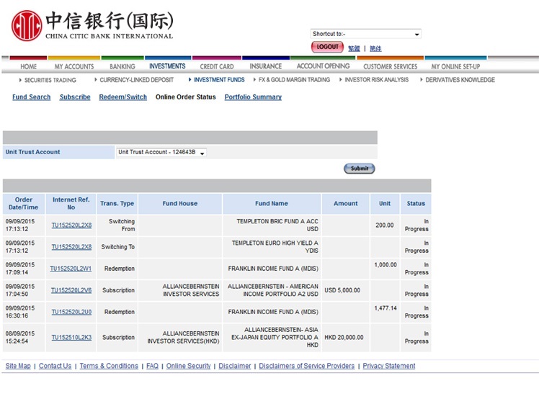Open reference TU152520L2V6 order link
This screenshot has height=404, width=539.
tap(71, 290)
